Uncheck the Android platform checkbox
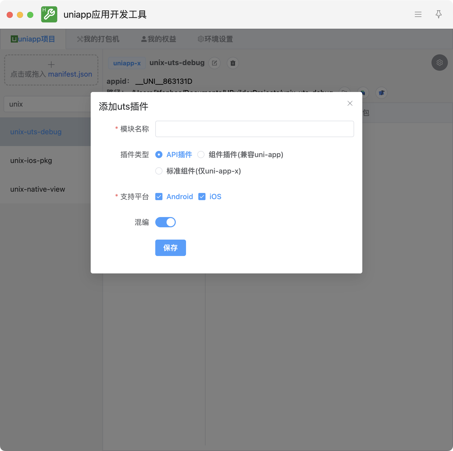Screen dimensions: 453x451 pyautogui.click(x=159, y=197)
